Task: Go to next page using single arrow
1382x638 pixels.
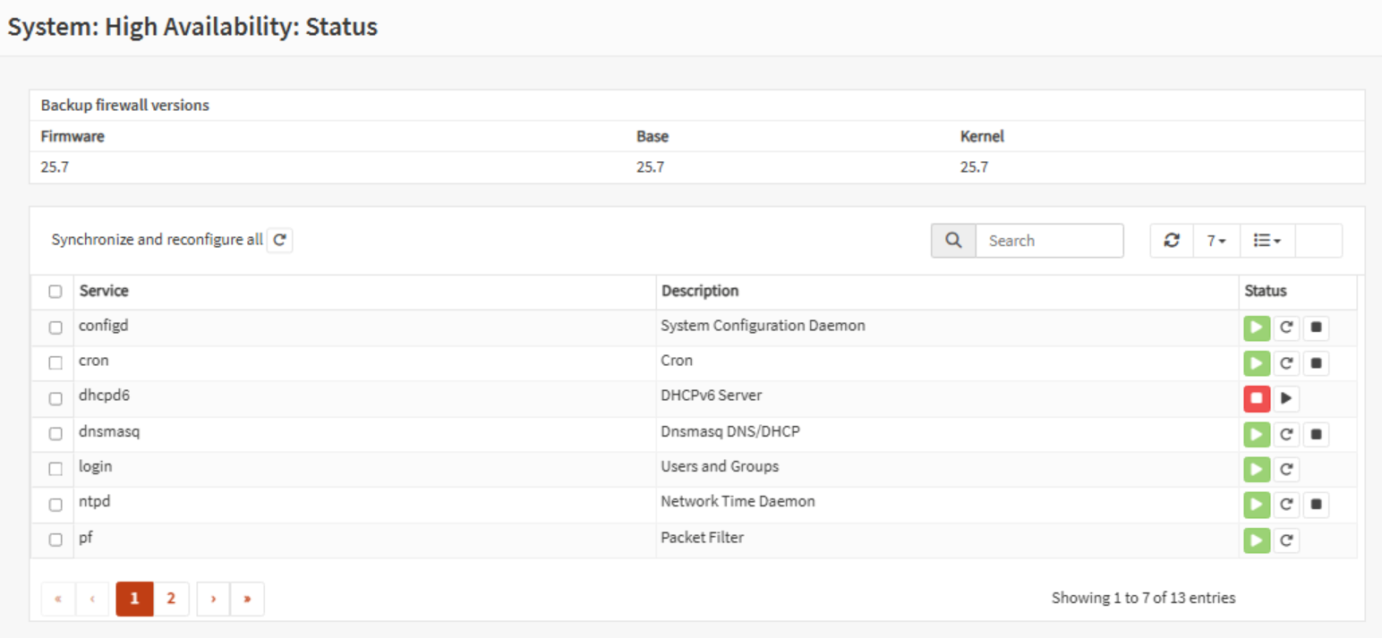Action: click(213, 599)
